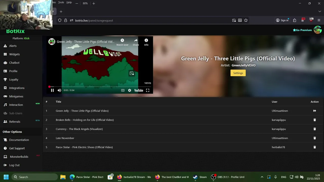Viewport: 324px width, 182px height.
Task: Expand the system tray hidden icons
Action: 262,177
